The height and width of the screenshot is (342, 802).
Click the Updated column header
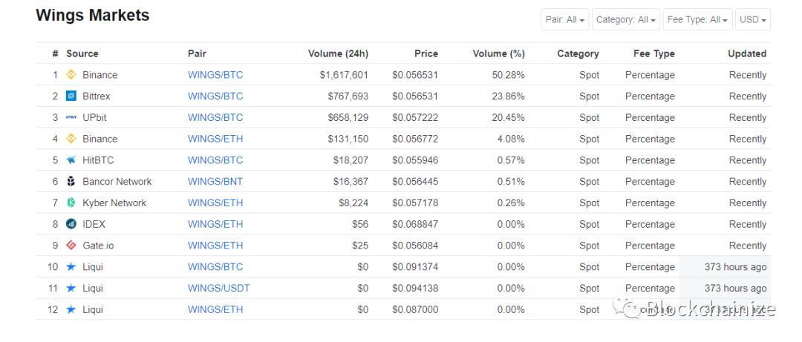pyautogui.click(x=747, y=53)
